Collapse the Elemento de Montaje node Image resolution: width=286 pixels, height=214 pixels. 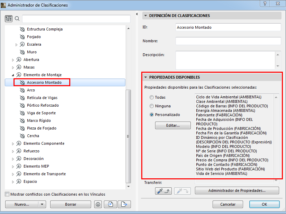coord(13,75)
